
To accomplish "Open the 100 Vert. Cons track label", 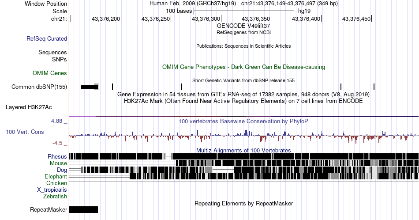I will [x=25, y=132].
